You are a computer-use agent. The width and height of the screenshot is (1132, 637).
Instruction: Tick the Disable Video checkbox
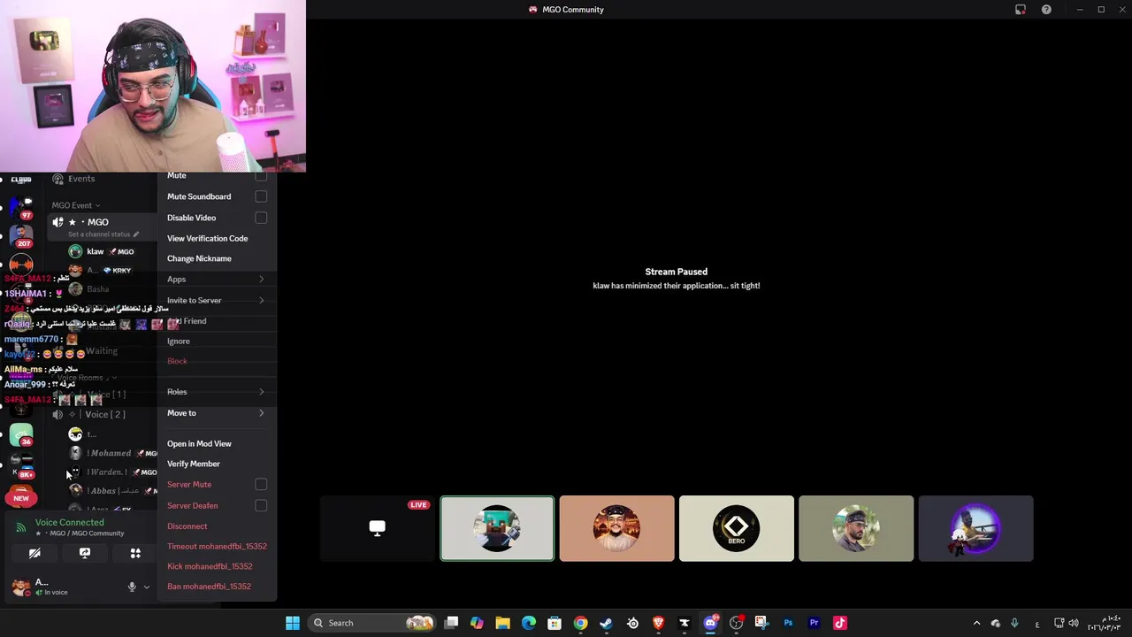point(261,218)
